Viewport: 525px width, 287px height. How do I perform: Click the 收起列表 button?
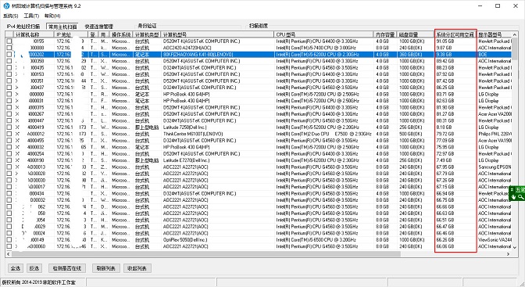pyautogui.click(x=137, y=268)
